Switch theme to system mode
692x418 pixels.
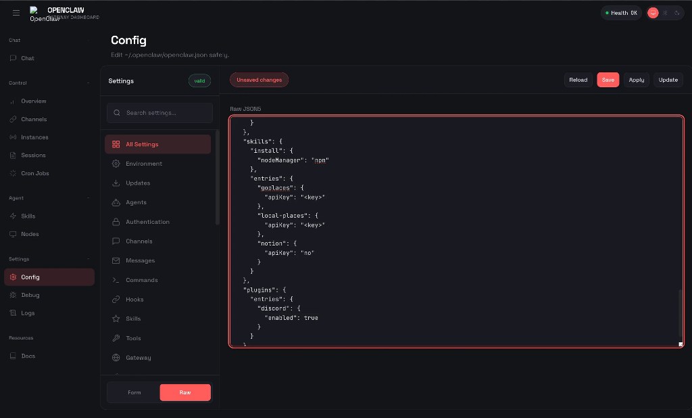tap(653, 13)
